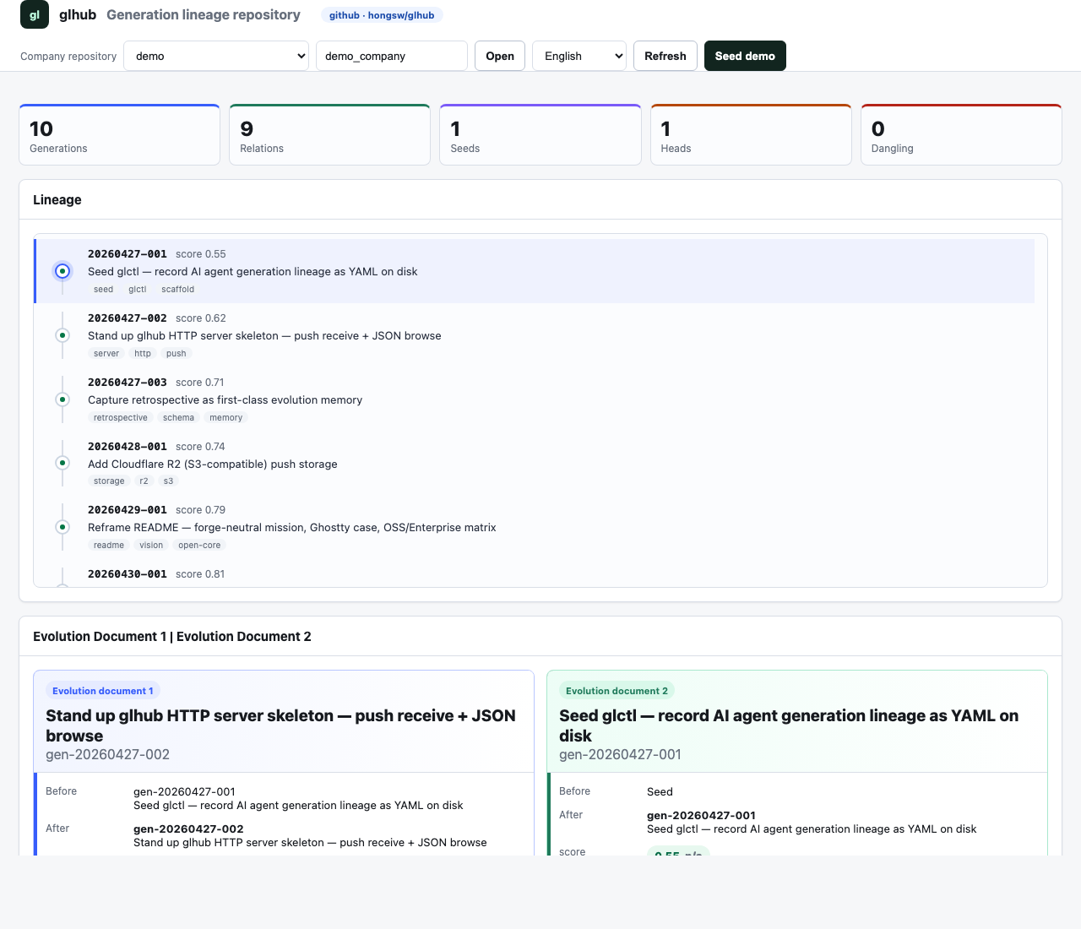Select lineage entry 'Stand up glhub HTTP server skeleton'

click(535, 335)
